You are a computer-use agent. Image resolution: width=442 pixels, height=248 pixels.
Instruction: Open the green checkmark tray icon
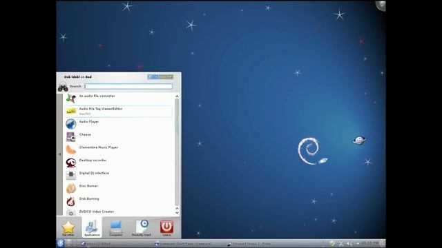click(x=332, y=243)
